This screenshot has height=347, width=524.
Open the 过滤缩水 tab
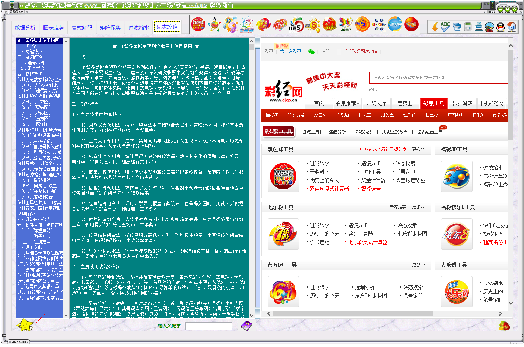coord(139,28)
